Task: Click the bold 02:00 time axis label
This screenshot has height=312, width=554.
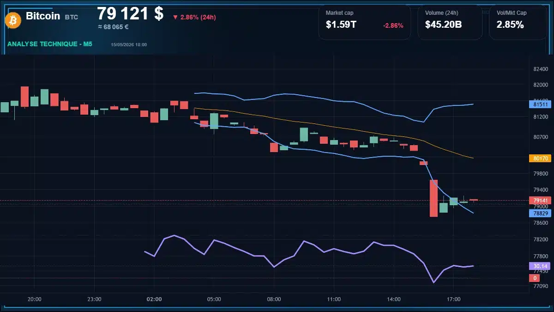Action: 154,300
